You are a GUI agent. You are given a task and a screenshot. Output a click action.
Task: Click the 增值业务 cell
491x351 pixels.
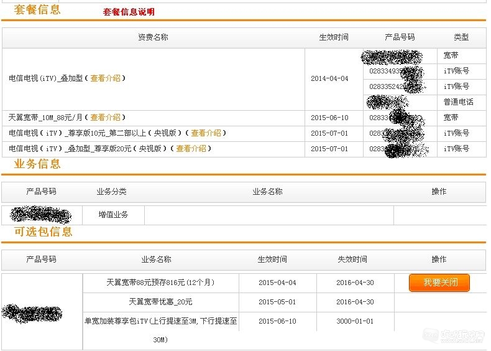(113, 215)
